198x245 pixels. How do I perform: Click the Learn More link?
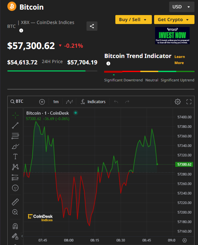point(179,60)
